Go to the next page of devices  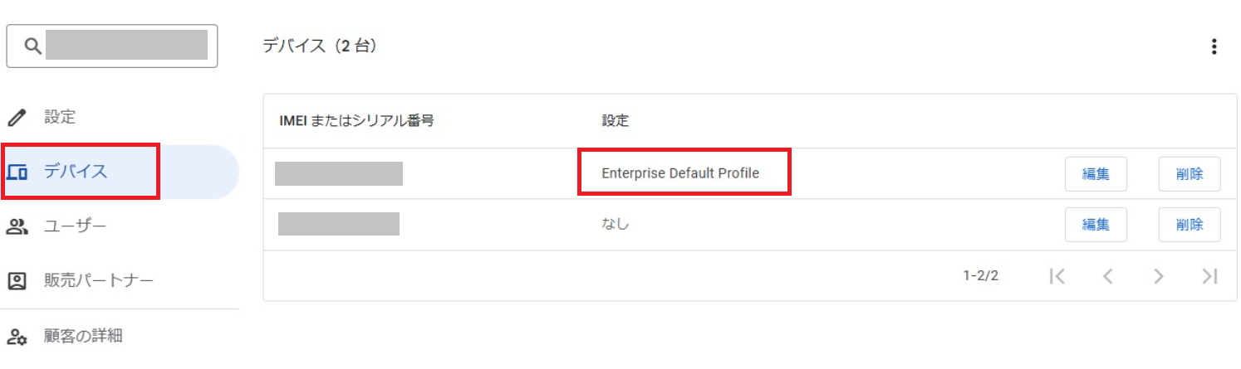[1158, 276]
